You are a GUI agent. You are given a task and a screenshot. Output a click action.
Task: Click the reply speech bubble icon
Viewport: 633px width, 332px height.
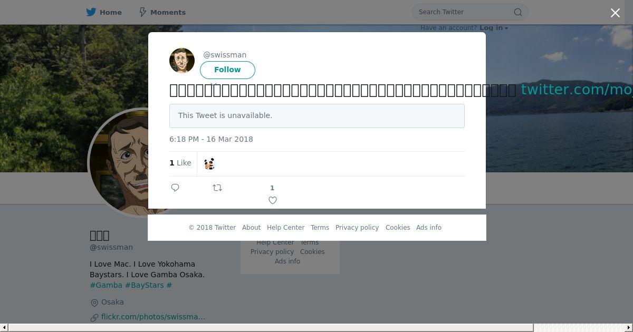[x=175, y=188]
